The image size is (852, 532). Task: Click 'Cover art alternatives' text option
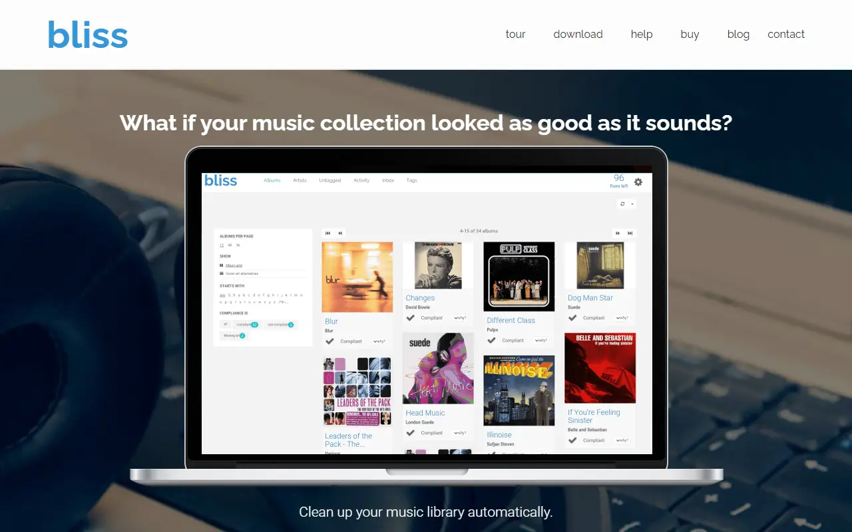pyautogui.click(x=242, y=273)
